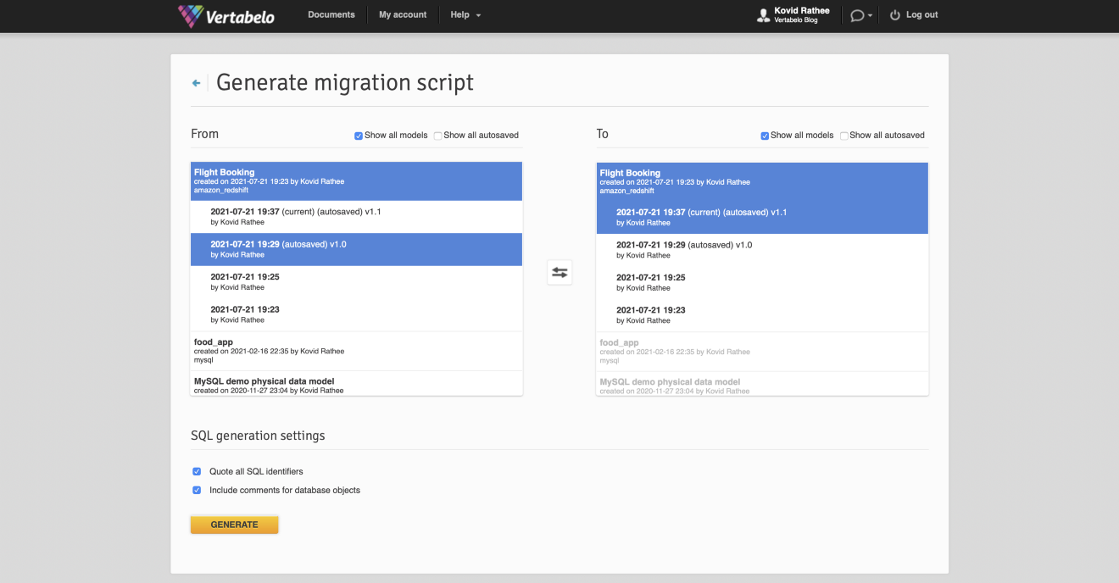Open My account menu item
Image resolution: width=1119 pixels, height=583 pixels.
point(403,14)
